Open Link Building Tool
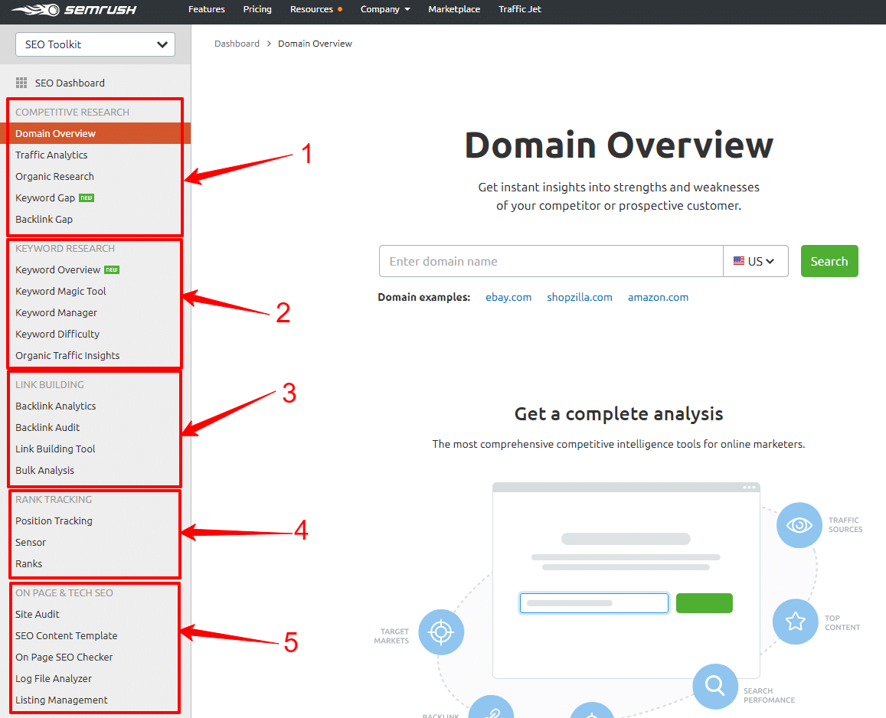 (x=55, y=449)
